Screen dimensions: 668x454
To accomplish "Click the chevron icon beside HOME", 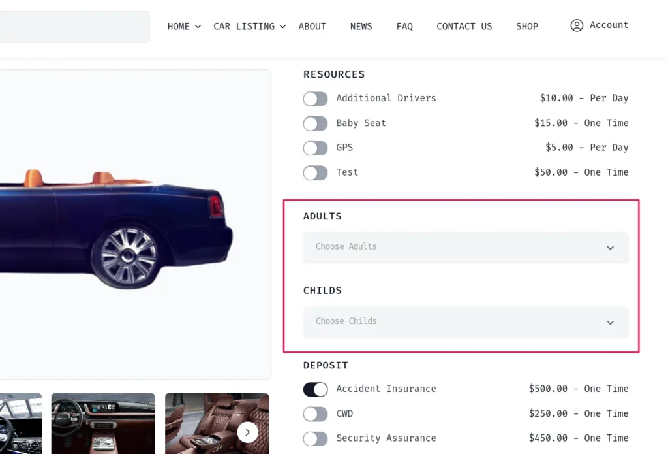I will 198,26.
